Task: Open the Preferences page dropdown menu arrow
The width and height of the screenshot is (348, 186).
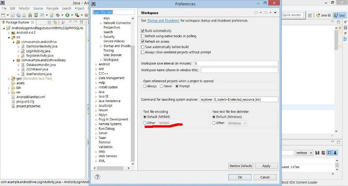Action: 275,13
